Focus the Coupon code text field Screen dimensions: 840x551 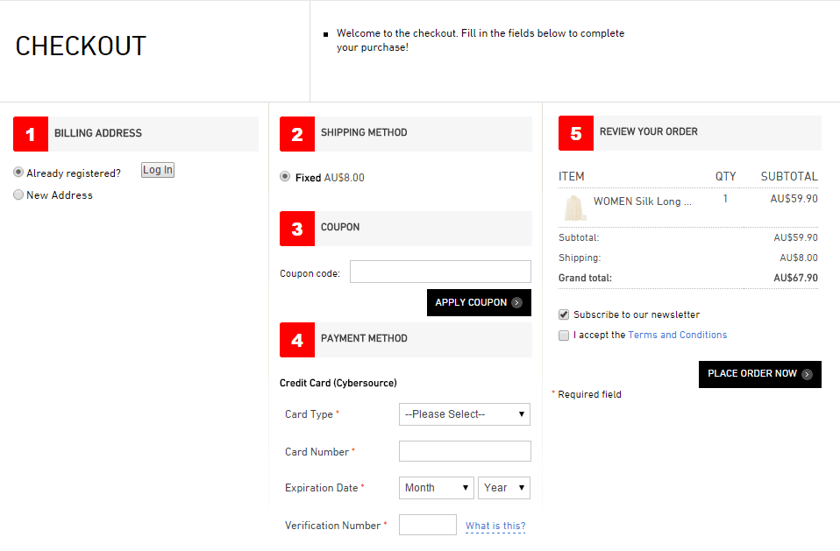pyautogui.click(x=440, y=272)
